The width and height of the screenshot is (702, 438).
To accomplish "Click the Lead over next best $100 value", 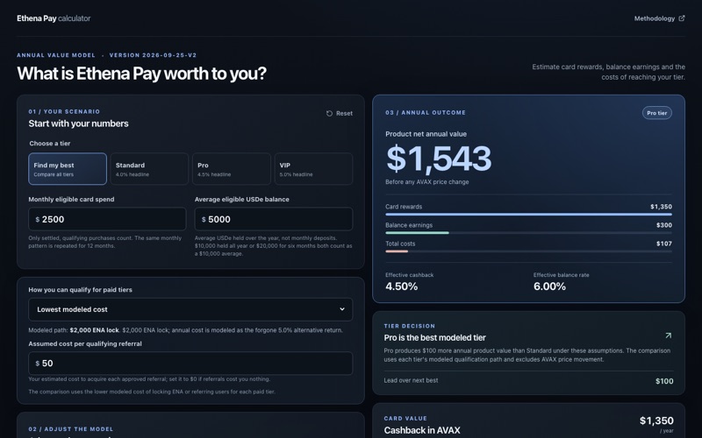I will tap(664, 381).
